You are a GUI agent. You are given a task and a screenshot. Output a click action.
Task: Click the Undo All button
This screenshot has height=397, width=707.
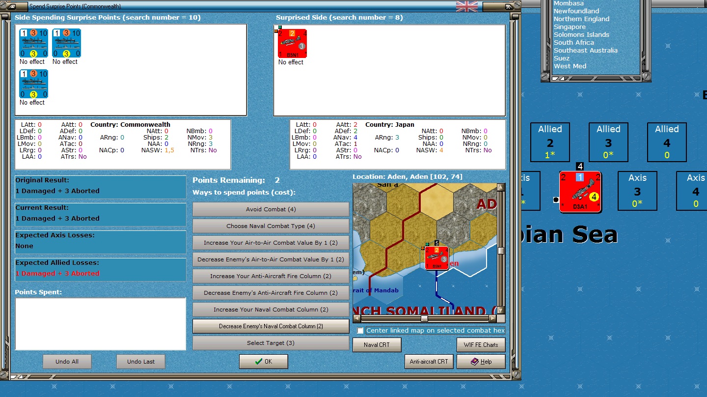[x=67, y=362]
